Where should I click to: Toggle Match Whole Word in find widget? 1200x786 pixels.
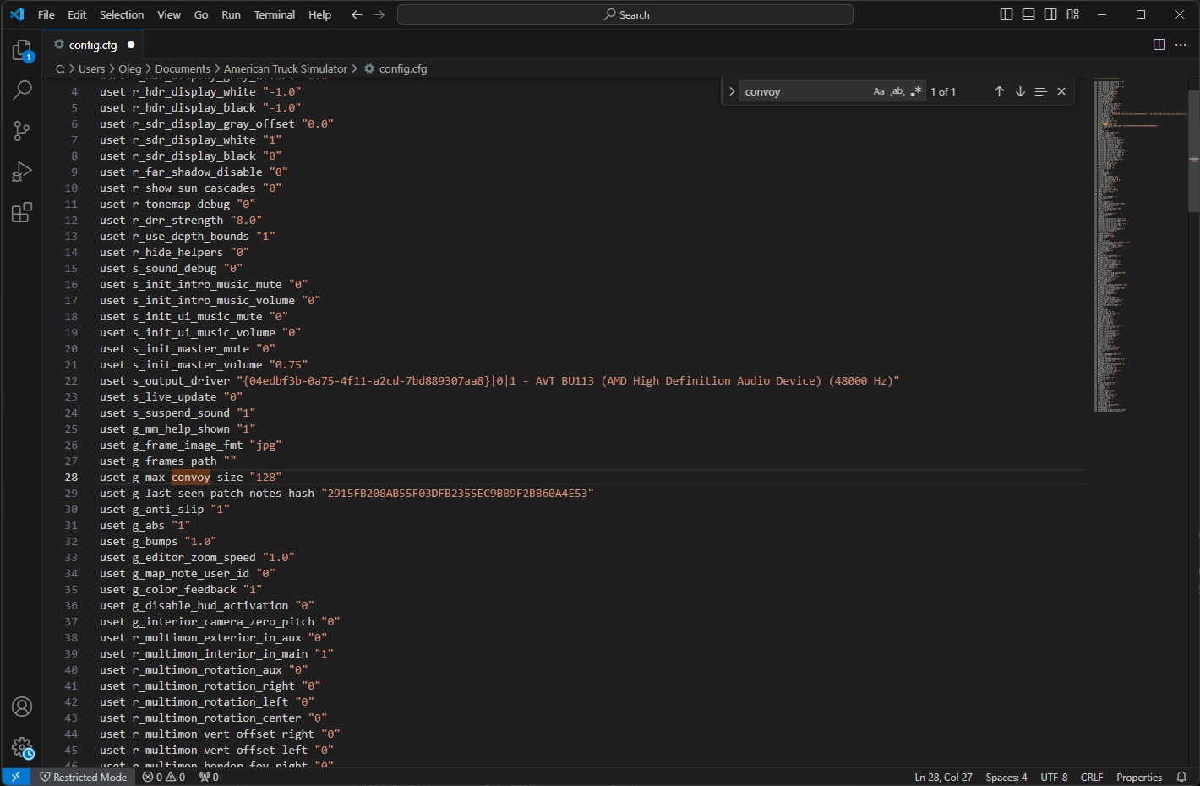pos(897,91)
